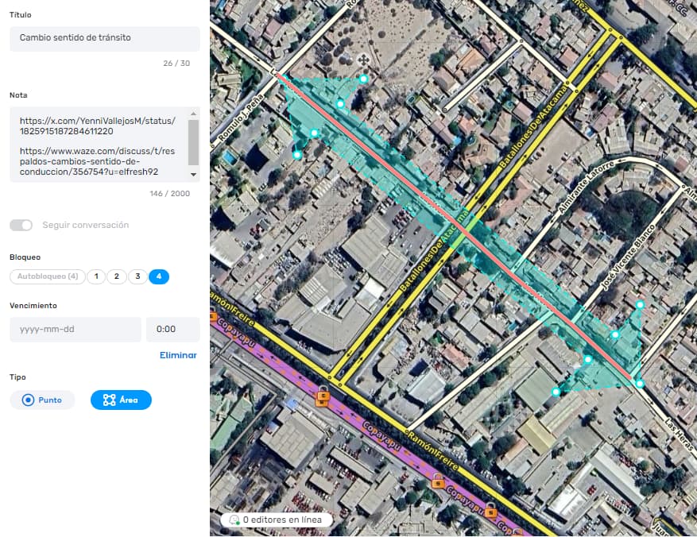Select the topmost vertex of the area polygon
Screen dimensions: 697x537
tap(363, 79)
